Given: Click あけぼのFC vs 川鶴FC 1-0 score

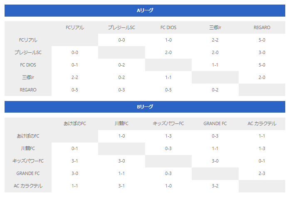Looking at the screenshot, I should click(x=121, y=136).
